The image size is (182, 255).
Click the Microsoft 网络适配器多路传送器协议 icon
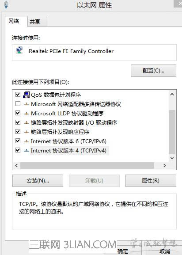pyautogui.click(x=27, y=104)
